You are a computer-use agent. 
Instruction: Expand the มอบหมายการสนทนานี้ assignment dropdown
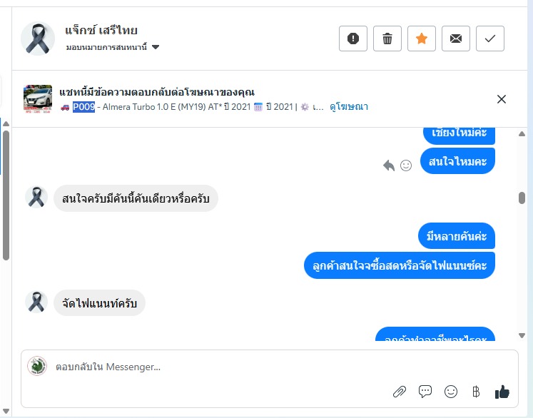(x=155, y=48)
